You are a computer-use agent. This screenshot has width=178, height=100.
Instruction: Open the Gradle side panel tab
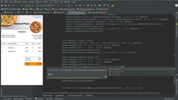click(x=177, y=16)
